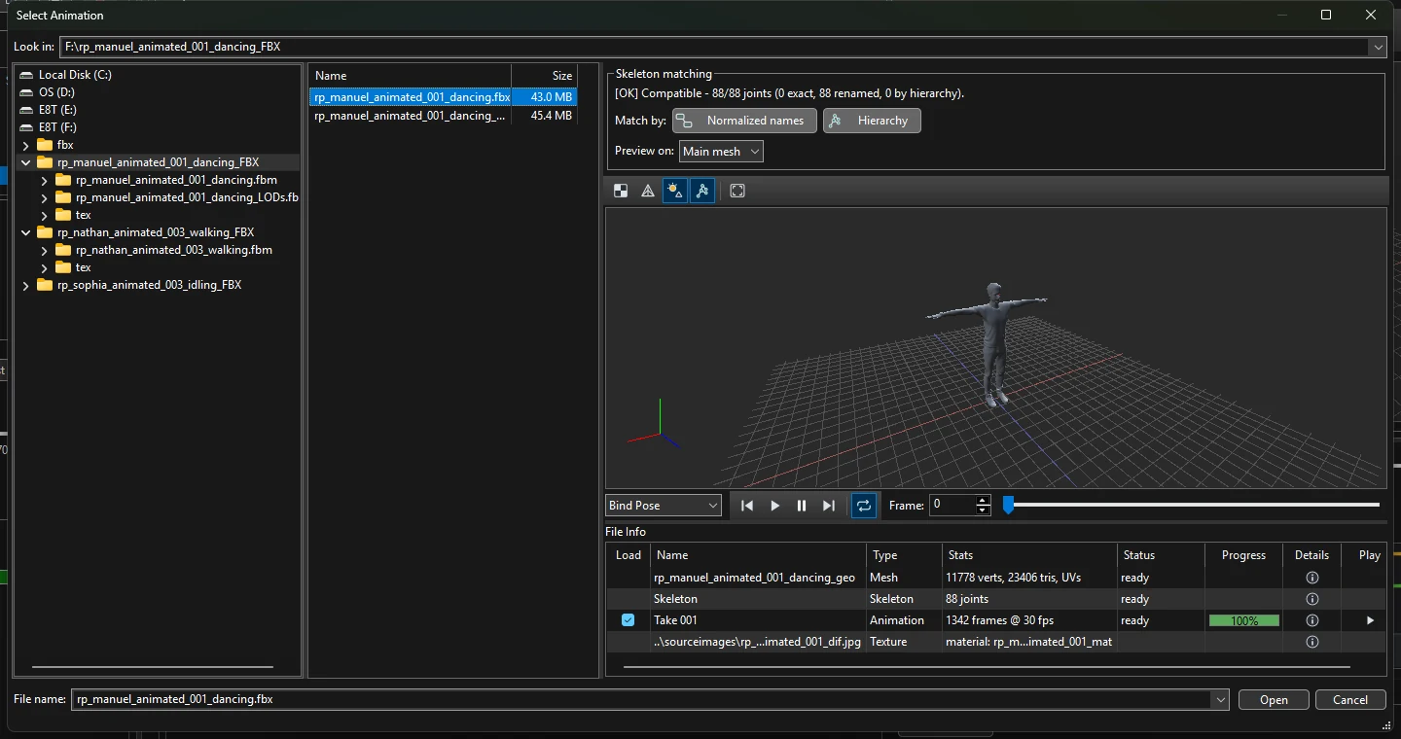Screen dimensions: 1401x739
Task: Sort file list by Size column
Action: pos(545,76)
